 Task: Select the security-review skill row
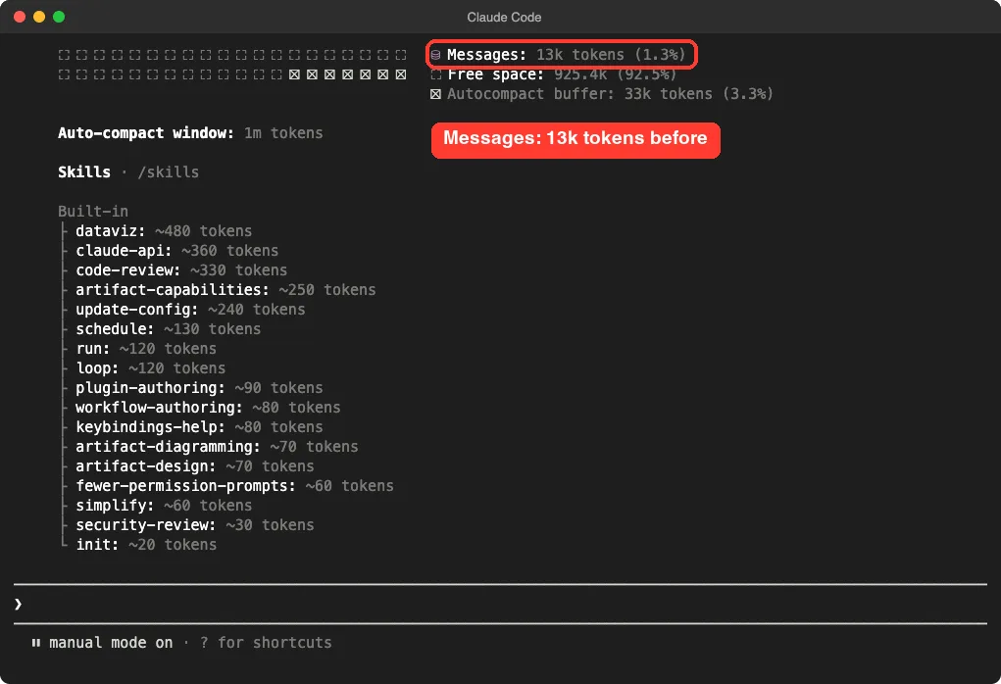[195, 525]
